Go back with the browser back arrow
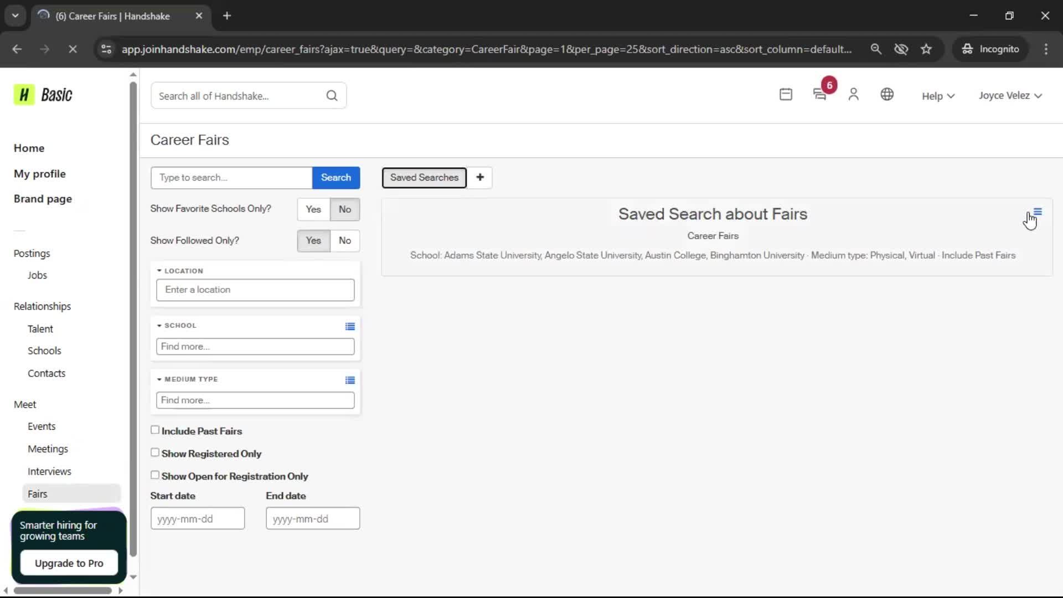This screenshot has height=598, width=1063. pos(17,49)
